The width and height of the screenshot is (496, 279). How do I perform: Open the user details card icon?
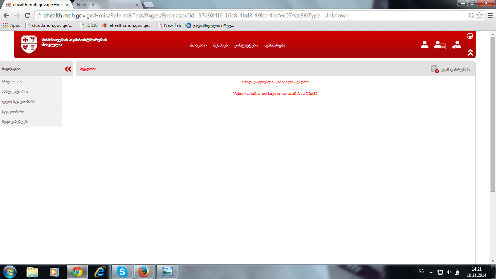pyautogui.click(x=440, y=45)
